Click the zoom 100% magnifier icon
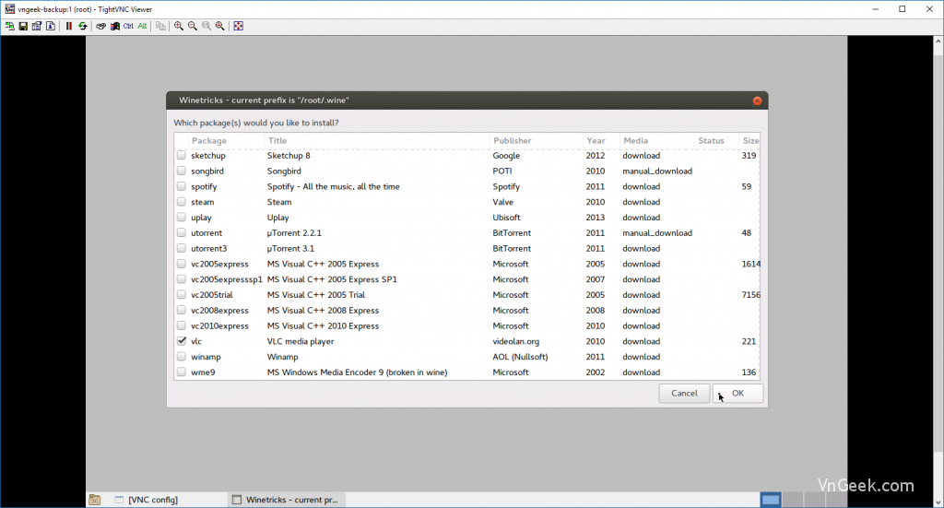Viewport: 944px width, 508px height. [206, 26]
